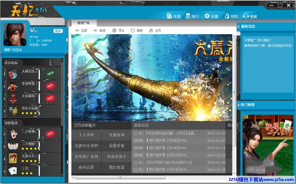
Task: Open the 二人梭哈 game icon
Action: (13, 146)
